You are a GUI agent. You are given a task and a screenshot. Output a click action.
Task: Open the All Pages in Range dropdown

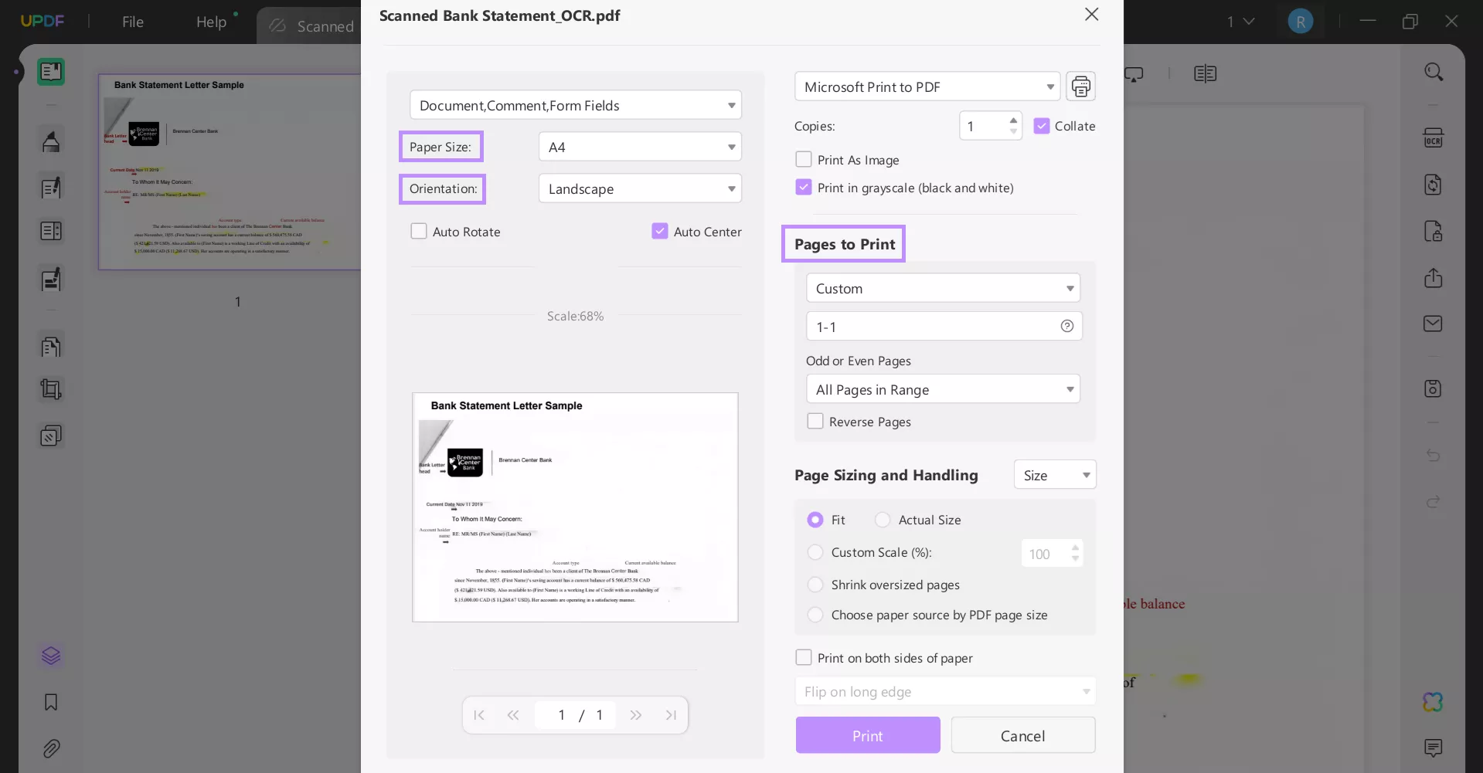click(943, 389)
